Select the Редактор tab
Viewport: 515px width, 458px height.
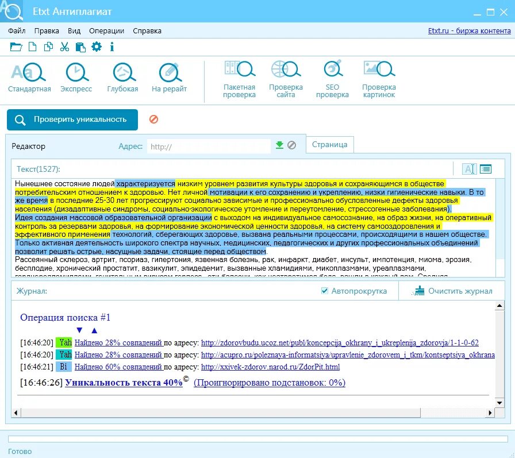pos(29,146)
